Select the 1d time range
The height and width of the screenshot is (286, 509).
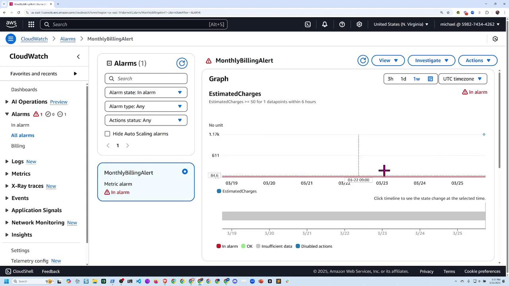(403, 79)
